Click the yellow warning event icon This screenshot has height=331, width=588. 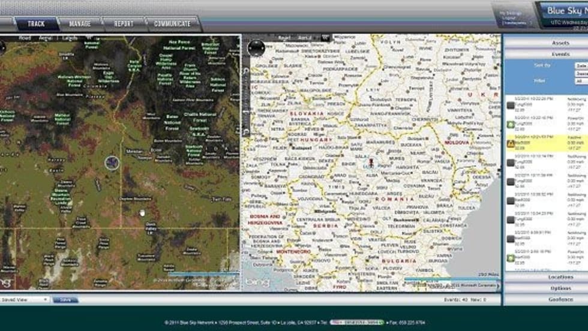coord(511,145)
